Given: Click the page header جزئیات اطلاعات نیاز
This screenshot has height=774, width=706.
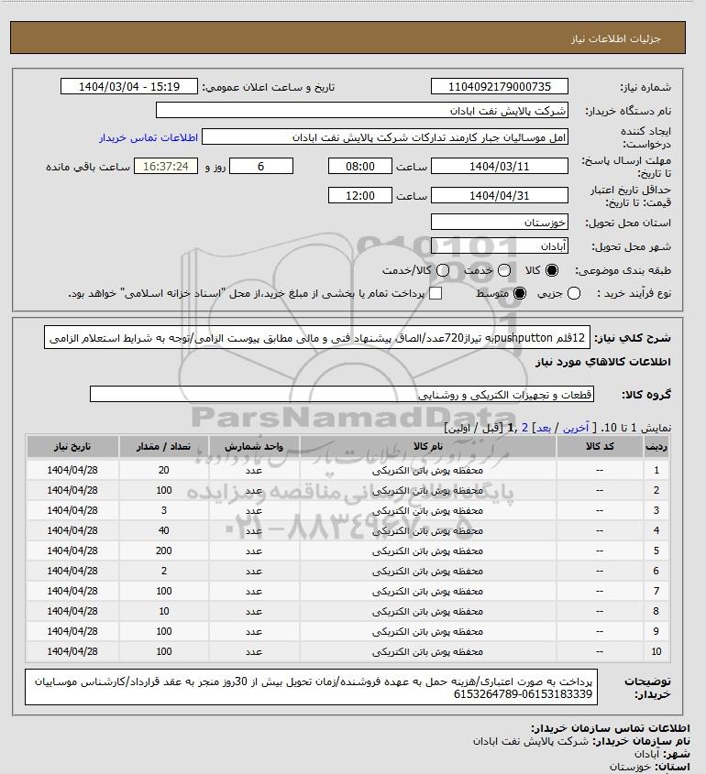Looking at the screenshot, I should (x=615, y=38).
